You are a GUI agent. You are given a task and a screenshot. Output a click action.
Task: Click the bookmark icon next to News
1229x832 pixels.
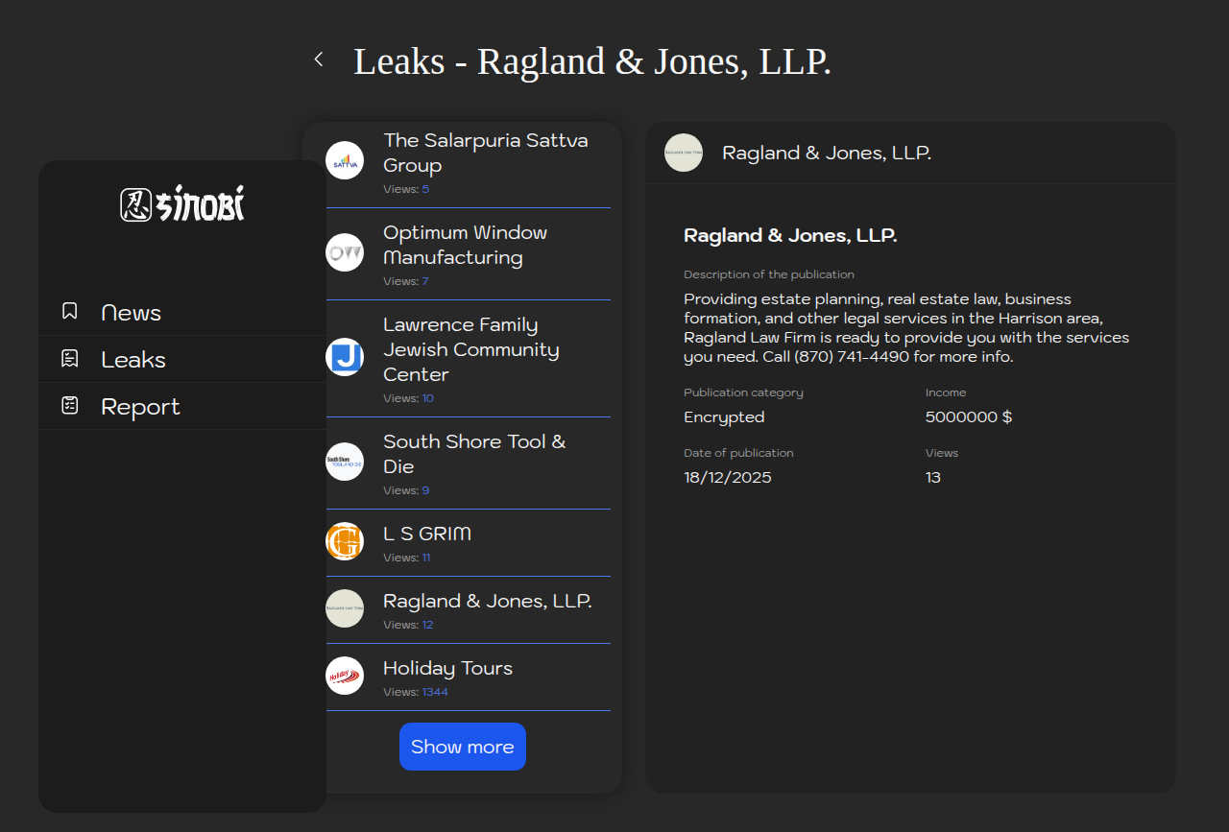(x=70, y=311)
